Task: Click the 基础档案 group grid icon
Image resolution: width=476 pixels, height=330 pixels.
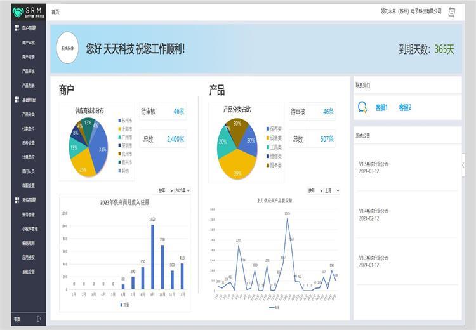Action: click(x=17, y=100)
